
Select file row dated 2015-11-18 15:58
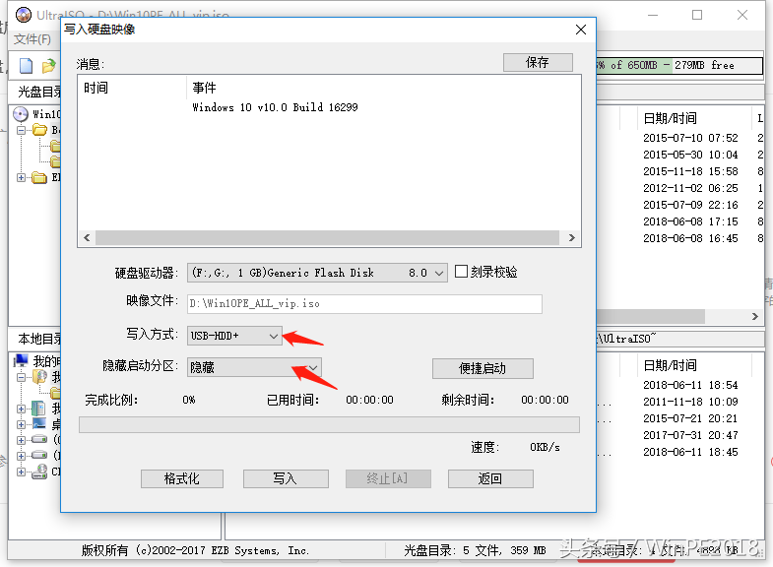(x=690, y=171)
